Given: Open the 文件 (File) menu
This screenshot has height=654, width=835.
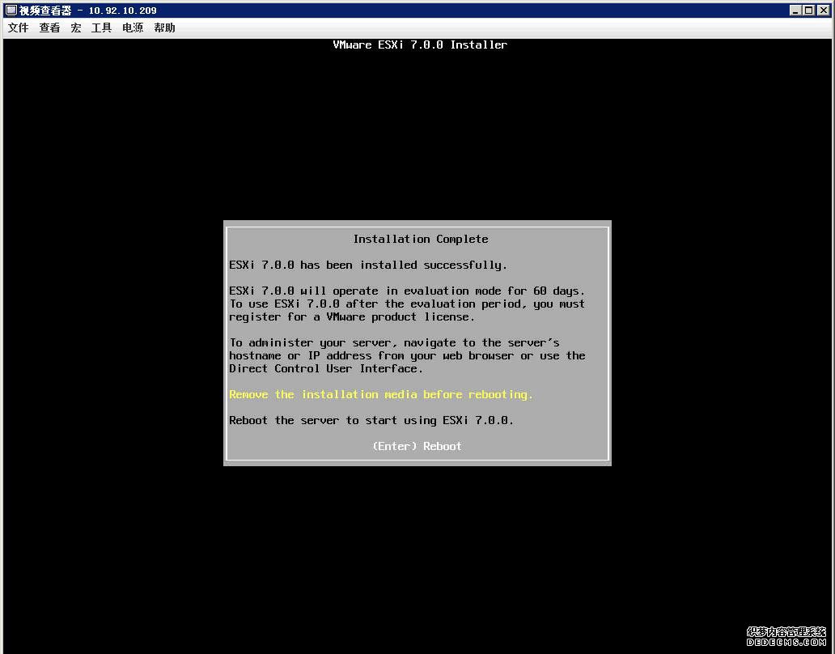Looking at the screenshot, I should coord(18,28).
